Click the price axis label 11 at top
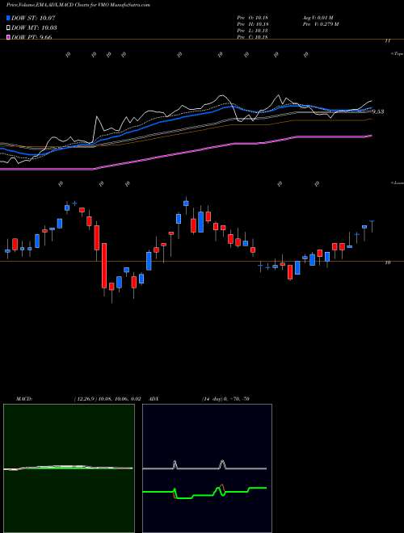This screenshot has width=404, height=533. coord(388,41)
